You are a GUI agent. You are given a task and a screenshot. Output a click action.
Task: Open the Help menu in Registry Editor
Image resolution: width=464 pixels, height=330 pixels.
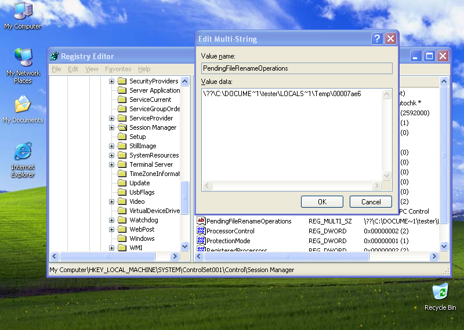click(x=144, y=69)
